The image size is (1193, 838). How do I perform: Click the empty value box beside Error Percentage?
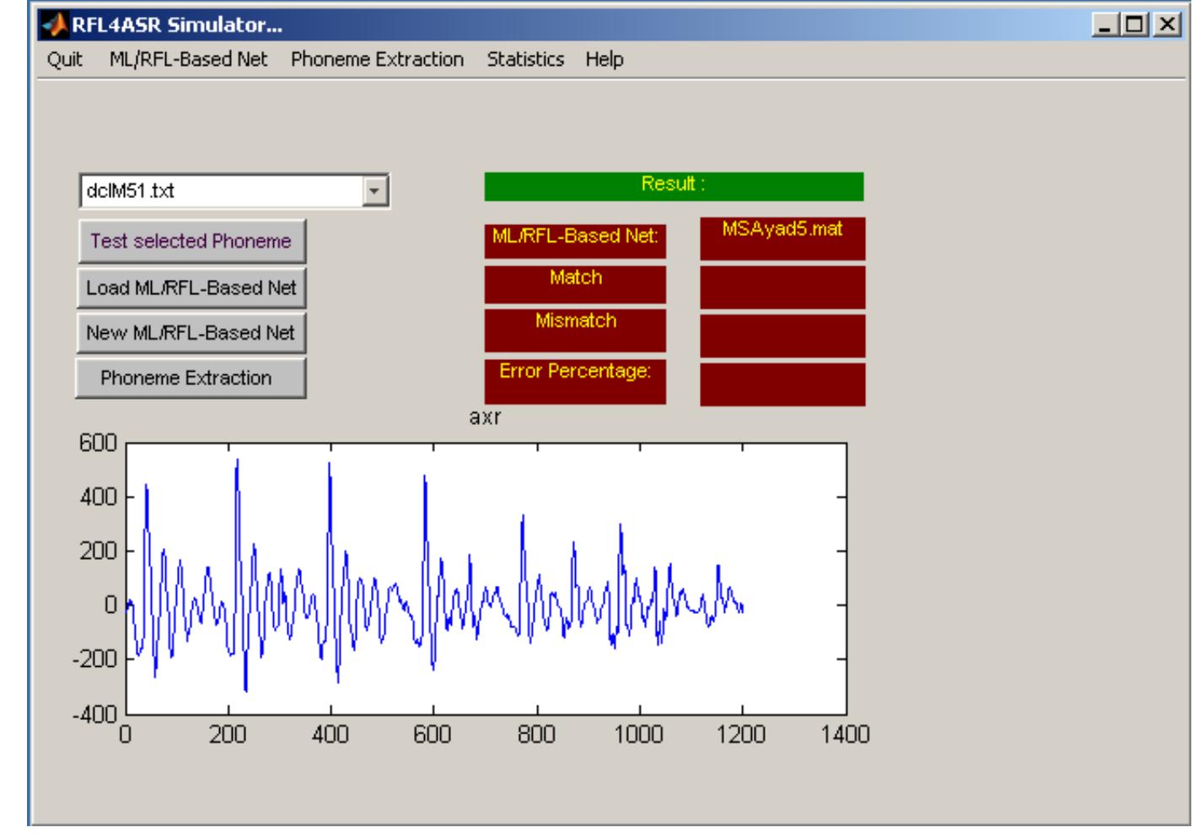click(782, 384)
